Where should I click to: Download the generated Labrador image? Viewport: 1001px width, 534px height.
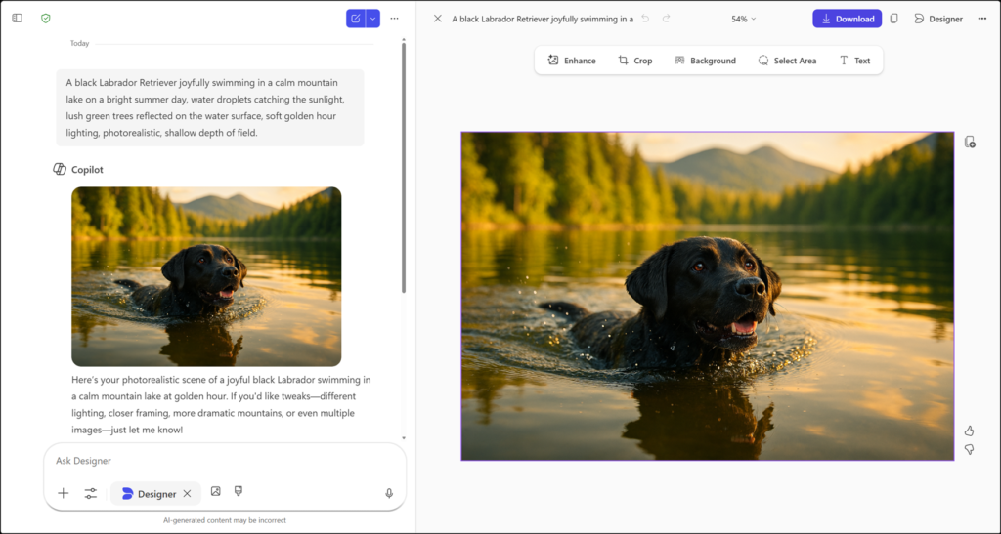coord(847,19)
